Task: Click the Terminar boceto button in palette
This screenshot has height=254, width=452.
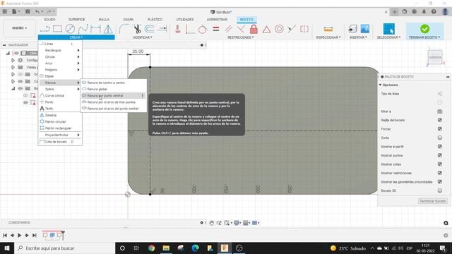Action: pyautogui.click(x=433, y=201)
